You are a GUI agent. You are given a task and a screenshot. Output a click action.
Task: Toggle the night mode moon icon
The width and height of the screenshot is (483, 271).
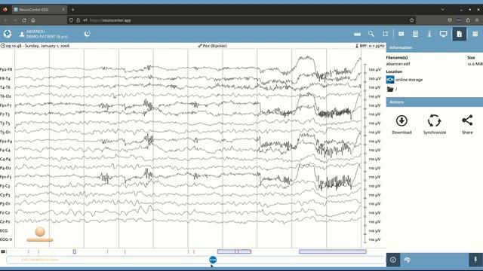point(88,34)
